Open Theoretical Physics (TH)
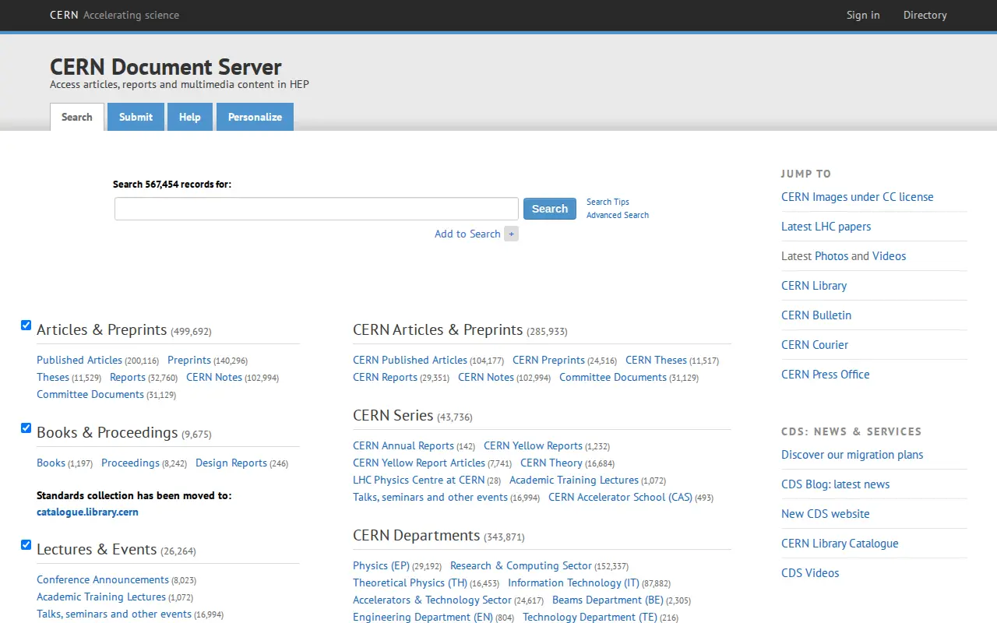 [410, 583]
